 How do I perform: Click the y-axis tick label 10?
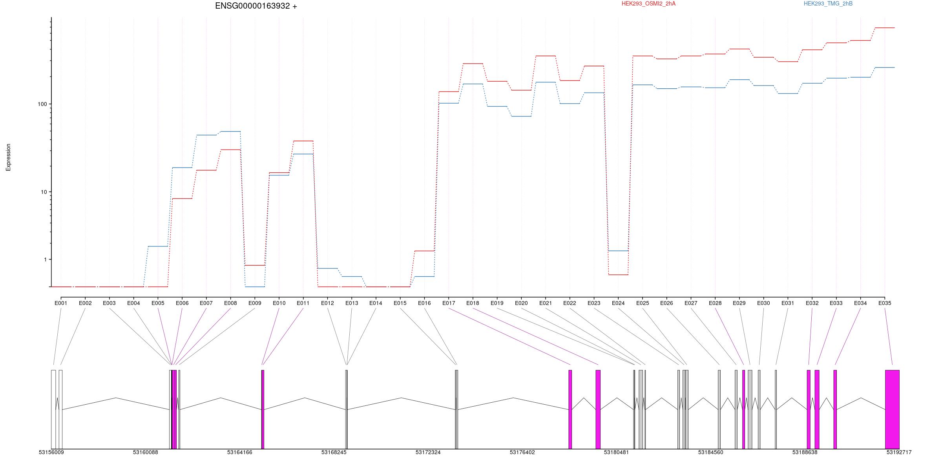pos(44,192)
